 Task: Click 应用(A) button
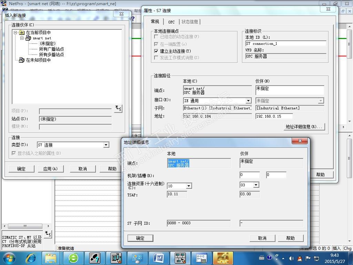[50, 169]
